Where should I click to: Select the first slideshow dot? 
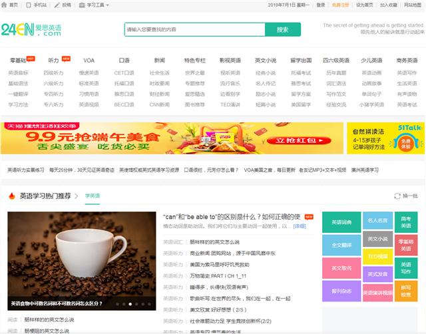click(x=117, y=304)
